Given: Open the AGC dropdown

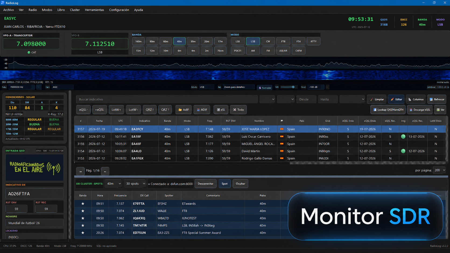Looking at the screenshot, I should (x=62, y=87).
